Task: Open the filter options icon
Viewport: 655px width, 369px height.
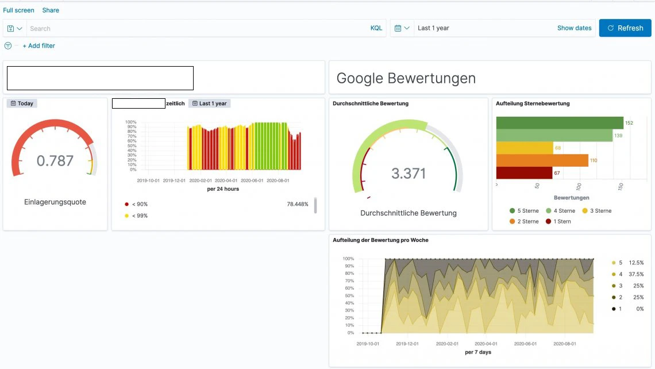Action: (x=8, y=45)
